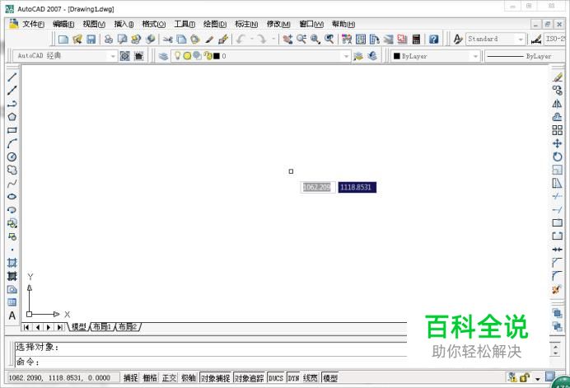570x388 pixels.
Task: Click the Save icon in standard toolbar
Action: tap(91, 40)
